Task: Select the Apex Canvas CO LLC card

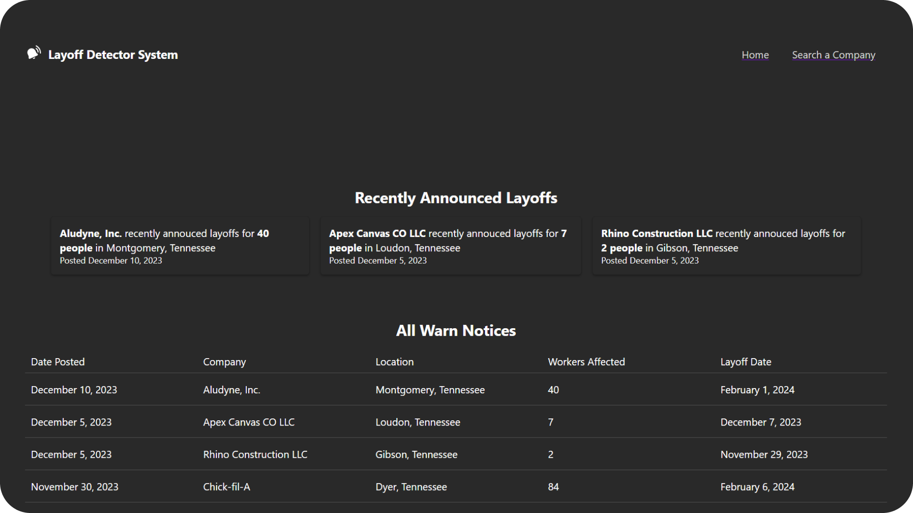Action: click(x=450, y=246)
